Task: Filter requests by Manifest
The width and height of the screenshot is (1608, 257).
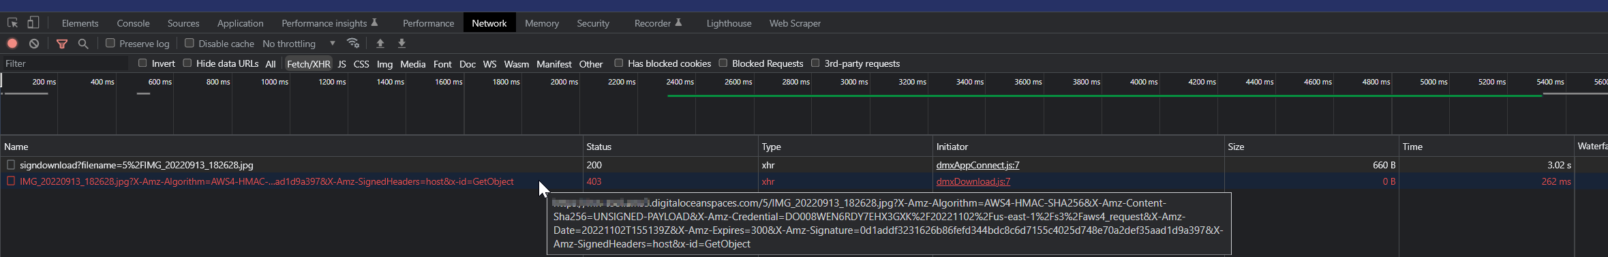Action: point(553,64)
